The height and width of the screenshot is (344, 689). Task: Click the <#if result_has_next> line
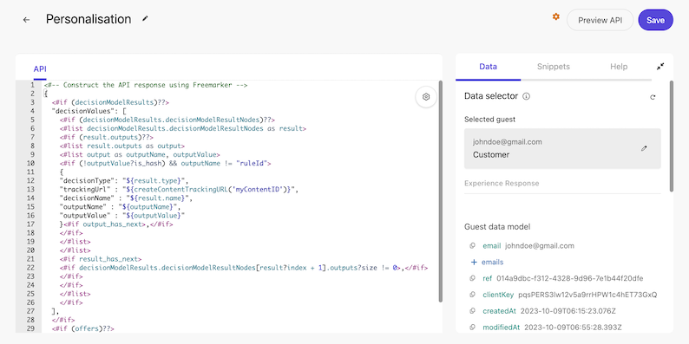(x=101, y=259)
